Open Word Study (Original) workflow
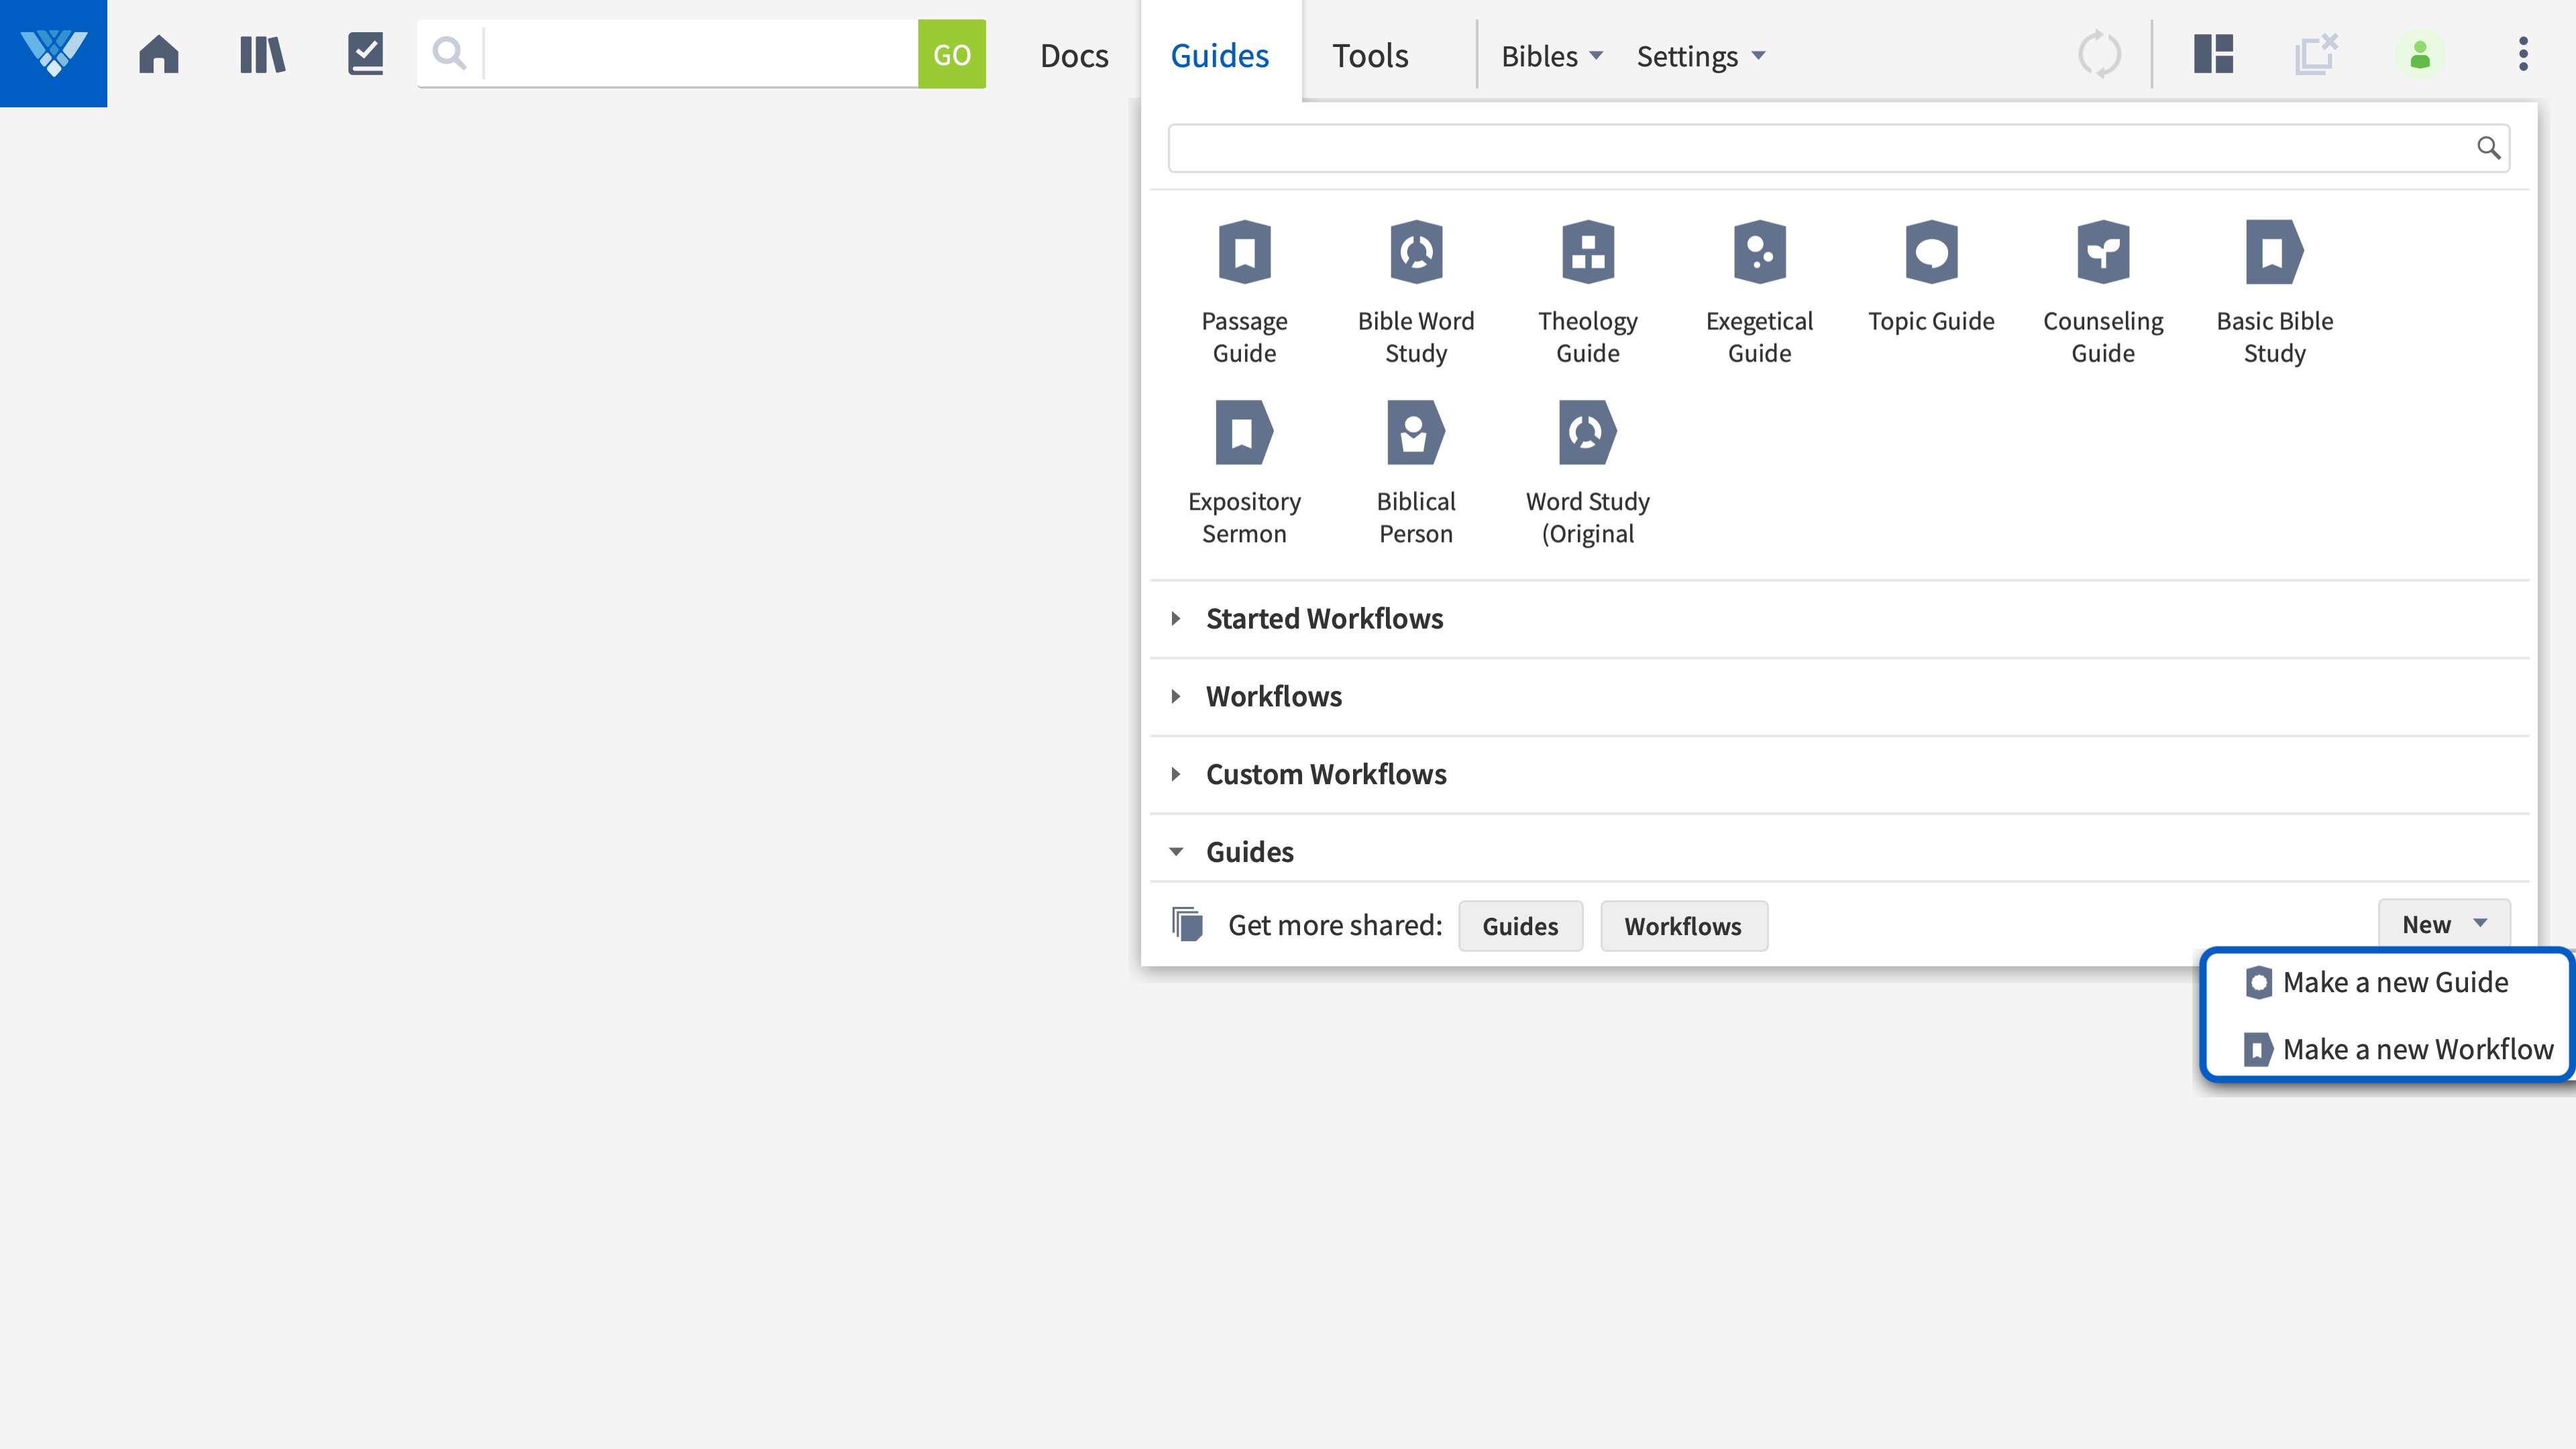Image resolution: width=2576 pixels, height=1449 pixels. point(1588,474)
